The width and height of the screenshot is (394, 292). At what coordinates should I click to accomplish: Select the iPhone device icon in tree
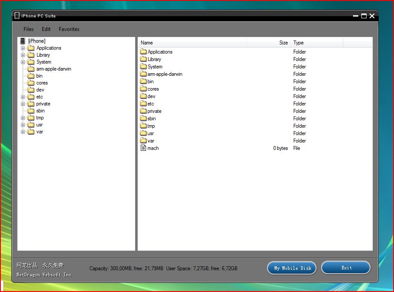23,41
